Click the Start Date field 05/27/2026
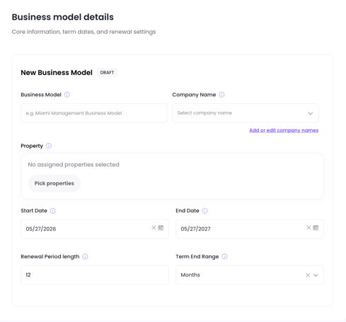This screenshot has width=346, height=322. coord(95,229)
